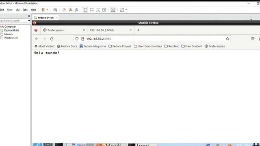Toggle the VMware library sidebar view icon
The height and width of the screenshot is (146, 260).
point(85,10)
